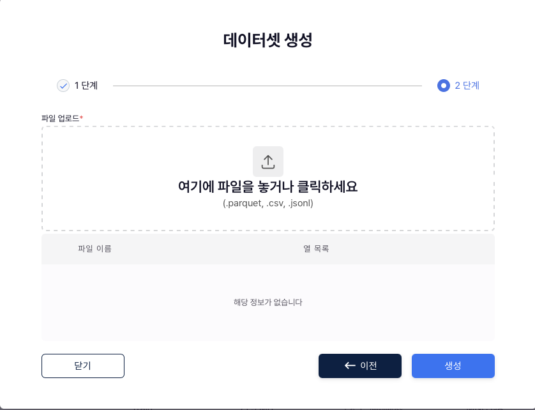Select the 1 단계 step label
This screenshot has height=410, width=535.
tap(86, 86)
